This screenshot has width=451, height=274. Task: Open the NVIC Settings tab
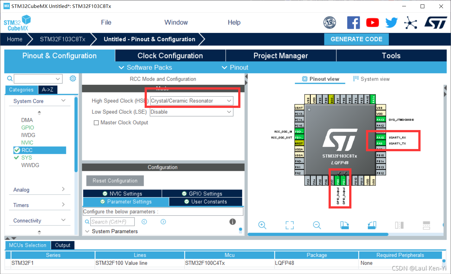(122, 194)
